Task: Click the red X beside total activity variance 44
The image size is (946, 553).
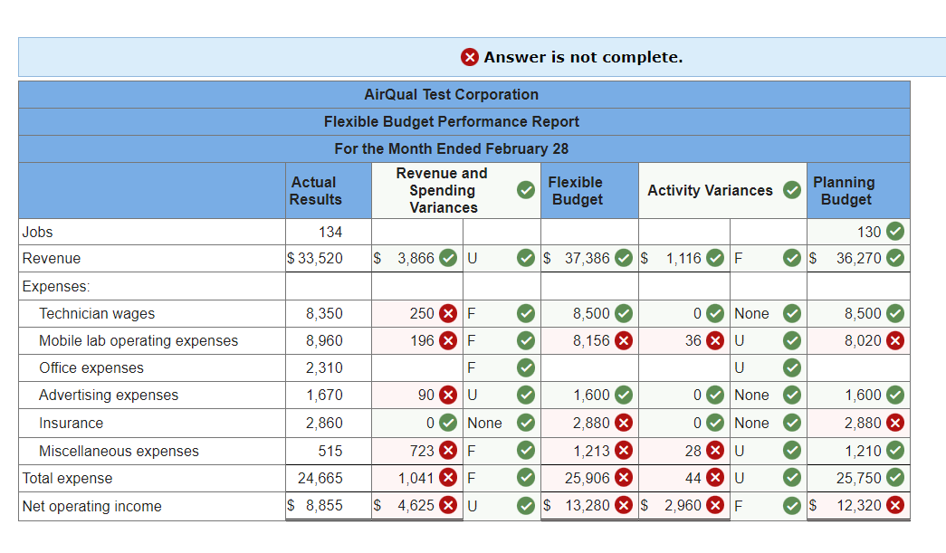Action: 715,478
